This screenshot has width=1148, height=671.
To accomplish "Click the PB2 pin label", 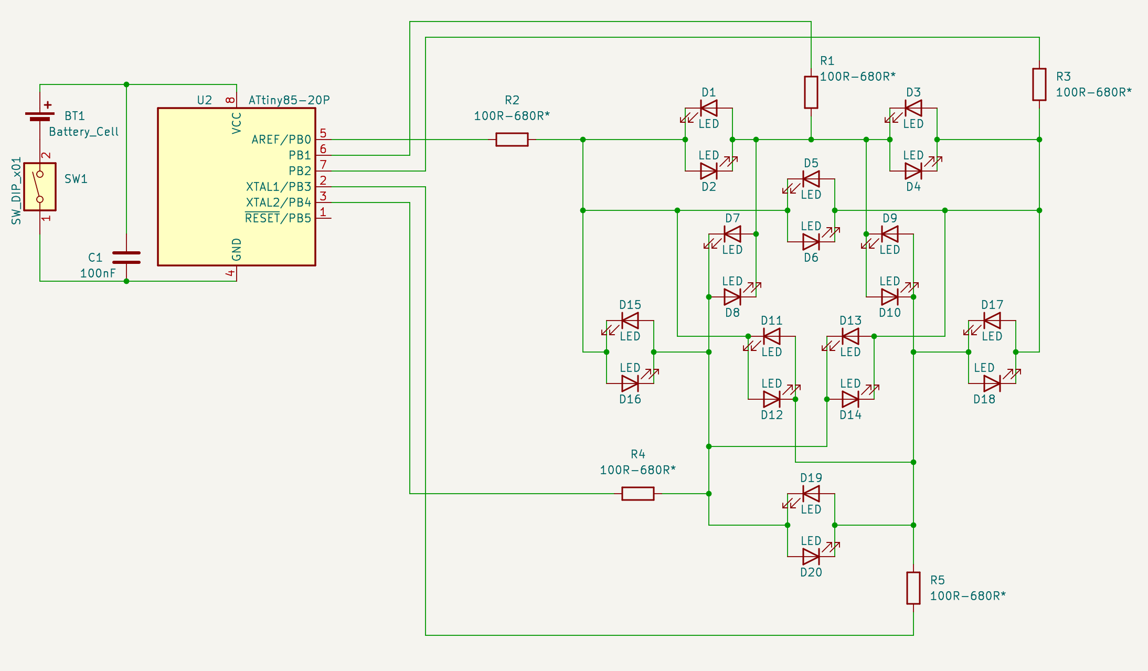I will coord(300,171).
